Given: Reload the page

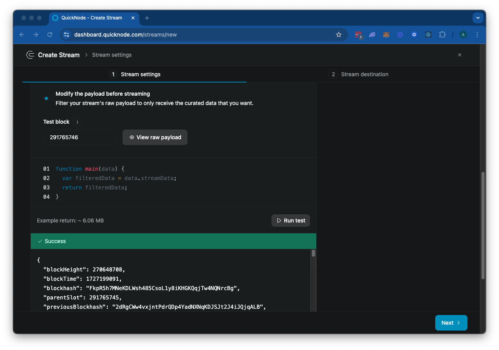Looking at the screenshot, I should pyautogui.click(x=50, y=35).
